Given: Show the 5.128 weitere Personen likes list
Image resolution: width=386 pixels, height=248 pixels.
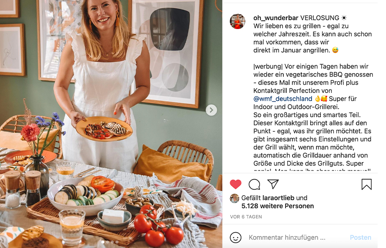Looking at the screenshot, I should [278, 206].
